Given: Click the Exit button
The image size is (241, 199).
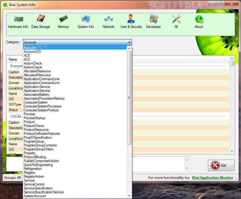Looking at the screenshot, I should (221, 165).
